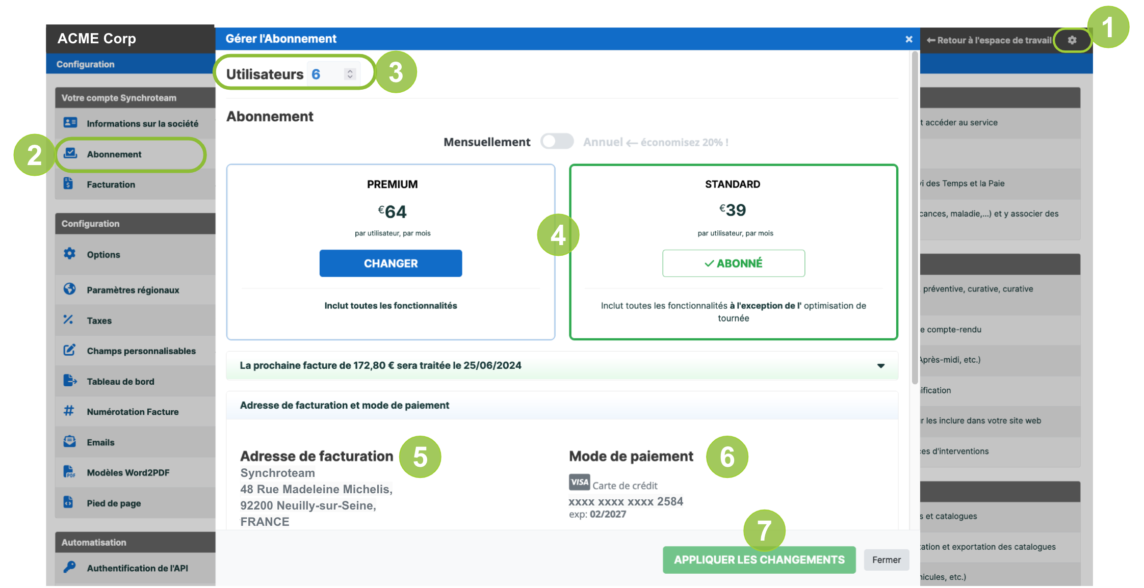Screen dimensions: 1144x588
Task: Click the Paramètres régionaux globe icon
Action: (69, 289)
